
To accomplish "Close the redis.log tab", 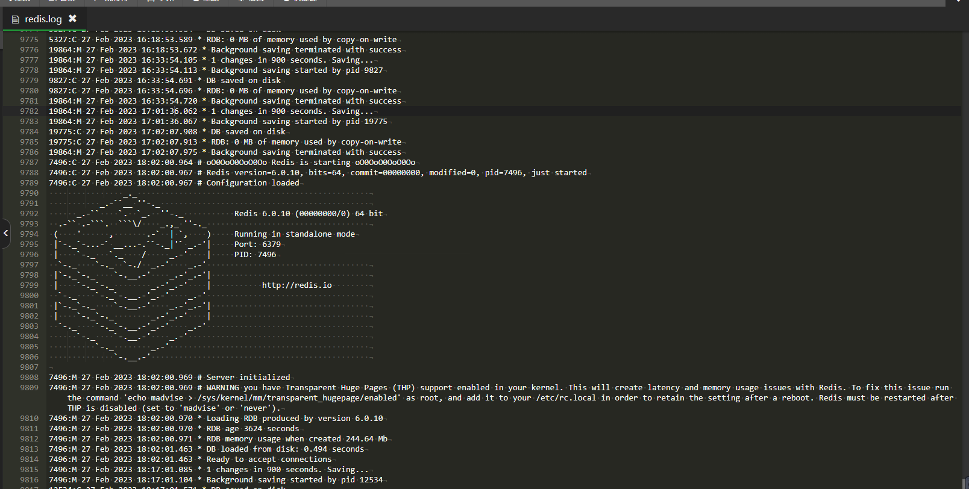I will (x=73, y=19).
